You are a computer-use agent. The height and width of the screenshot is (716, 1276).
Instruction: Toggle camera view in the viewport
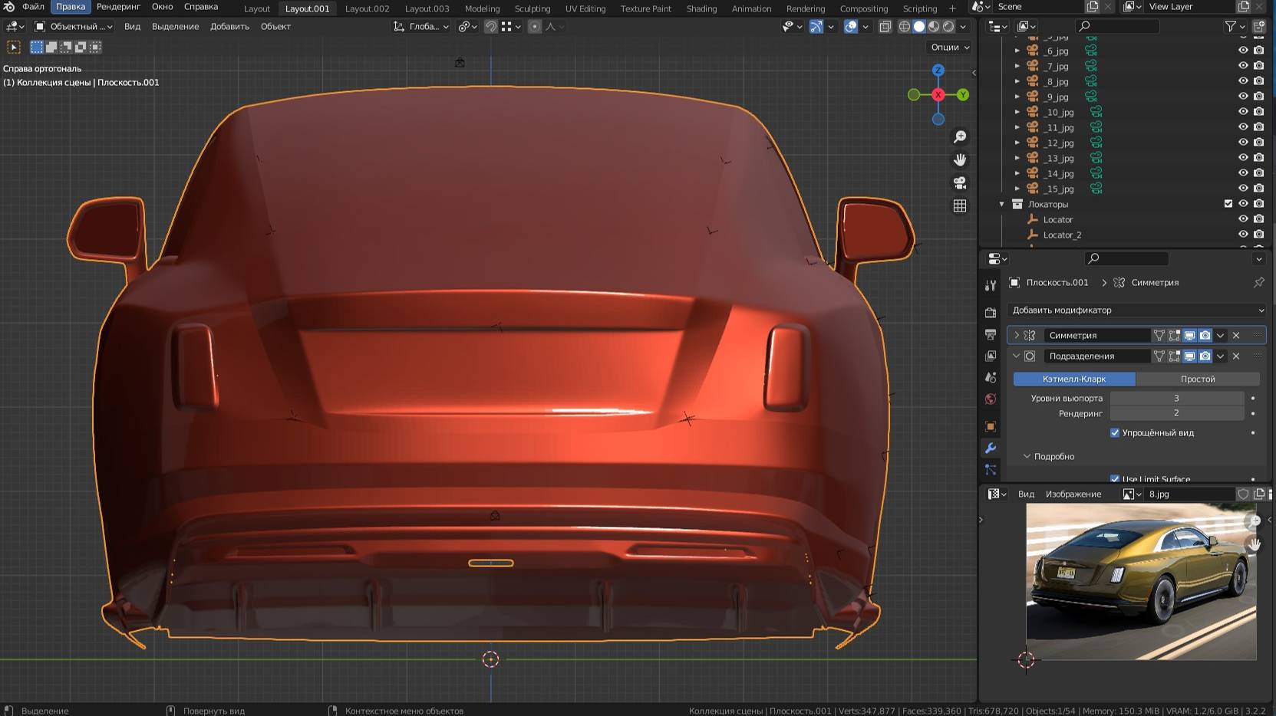tap(960, 182)
